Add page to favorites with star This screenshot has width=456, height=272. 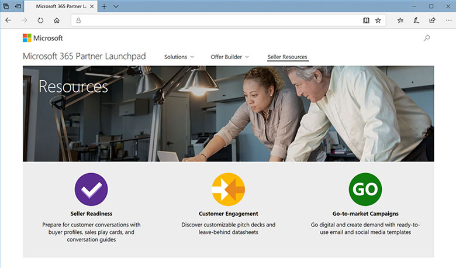point(378,20)
